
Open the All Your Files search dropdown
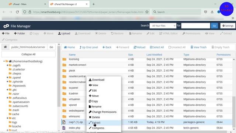(163, 26)
